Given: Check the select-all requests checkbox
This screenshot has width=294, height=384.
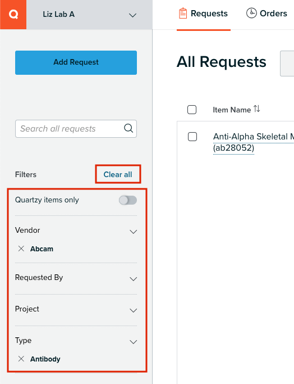Looking at the screenshot, I should (x=192, y=110).
